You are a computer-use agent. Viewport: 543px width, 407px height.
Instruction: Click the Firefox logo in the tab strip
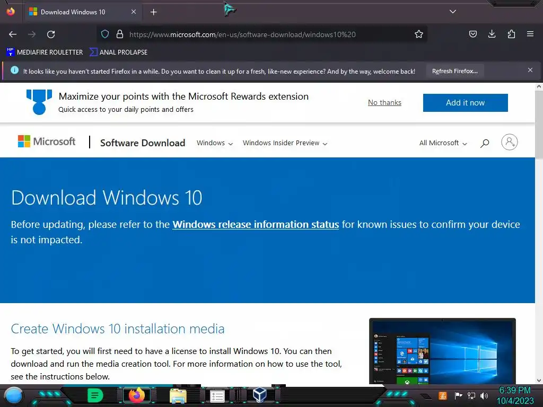11,12
